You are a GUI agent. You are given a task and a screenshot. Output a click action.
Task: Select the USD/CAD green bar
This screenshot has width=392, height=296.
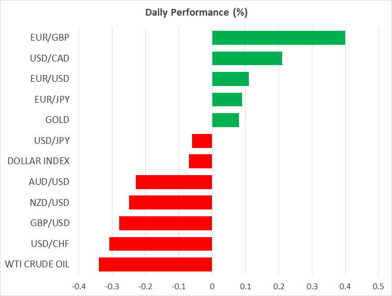pos(247,58)
